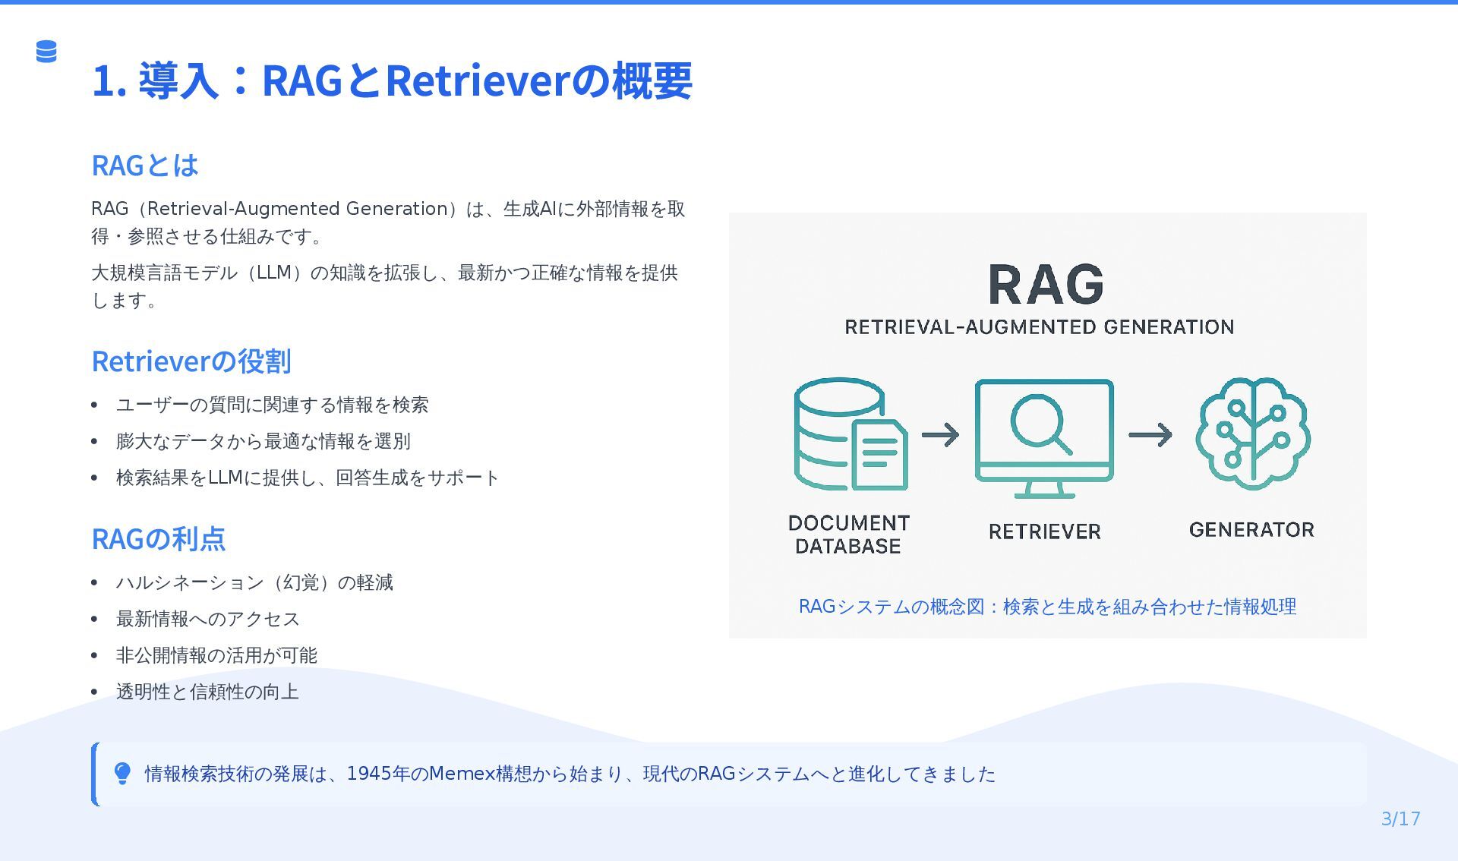Click the blue database stack icon
1458x861 pixels.
(46, 52)
